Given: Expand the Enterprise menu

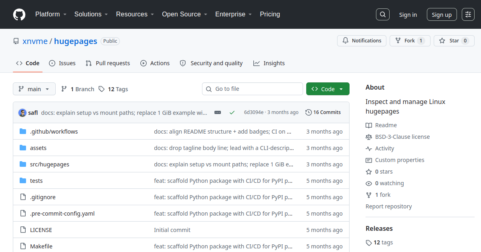Looking at the screenshot, I should point(233,14).
